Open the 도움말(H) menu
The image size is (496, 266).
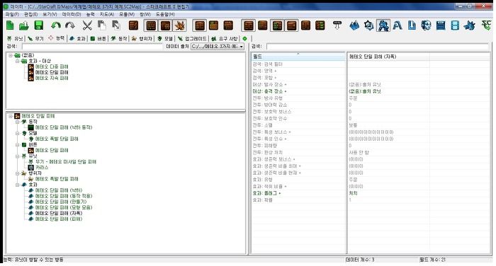(x=165, y=14)
